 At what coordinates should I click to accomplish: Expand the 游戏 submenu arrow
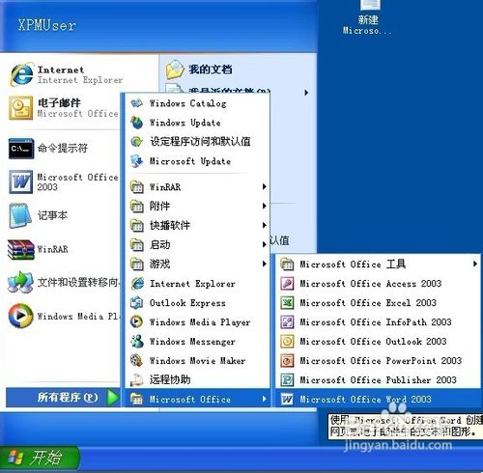[264, 264]
